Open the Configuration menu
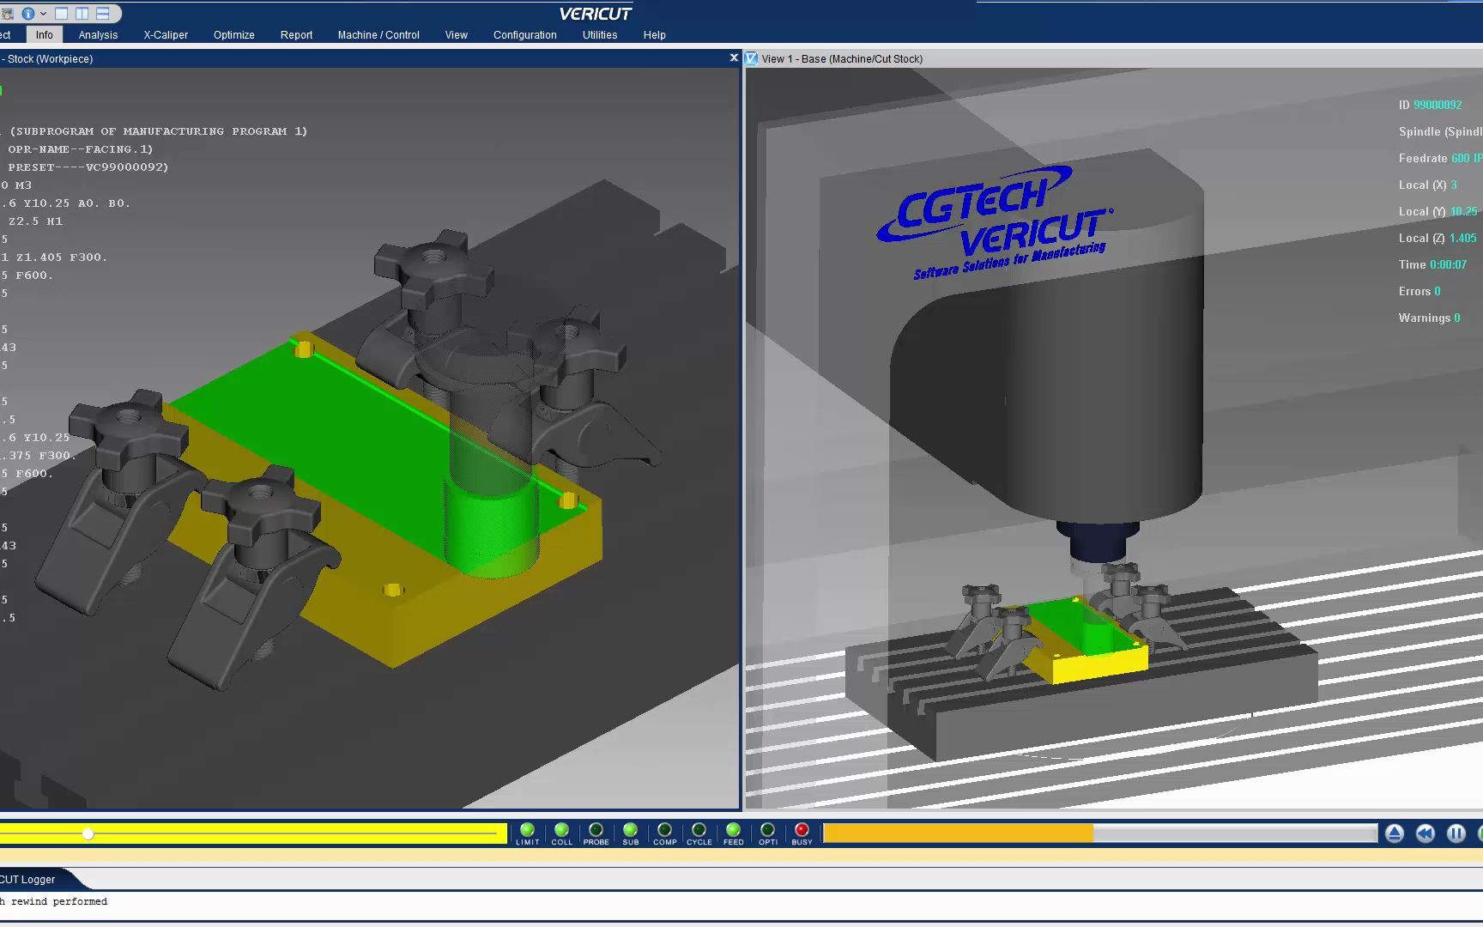Viewport: 1483px width, 927px height. click(525, 35)
